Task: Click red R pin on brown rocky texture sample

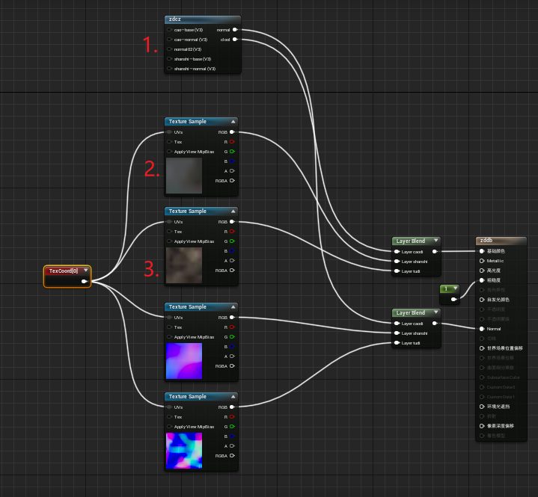Action: pos(232,232)
